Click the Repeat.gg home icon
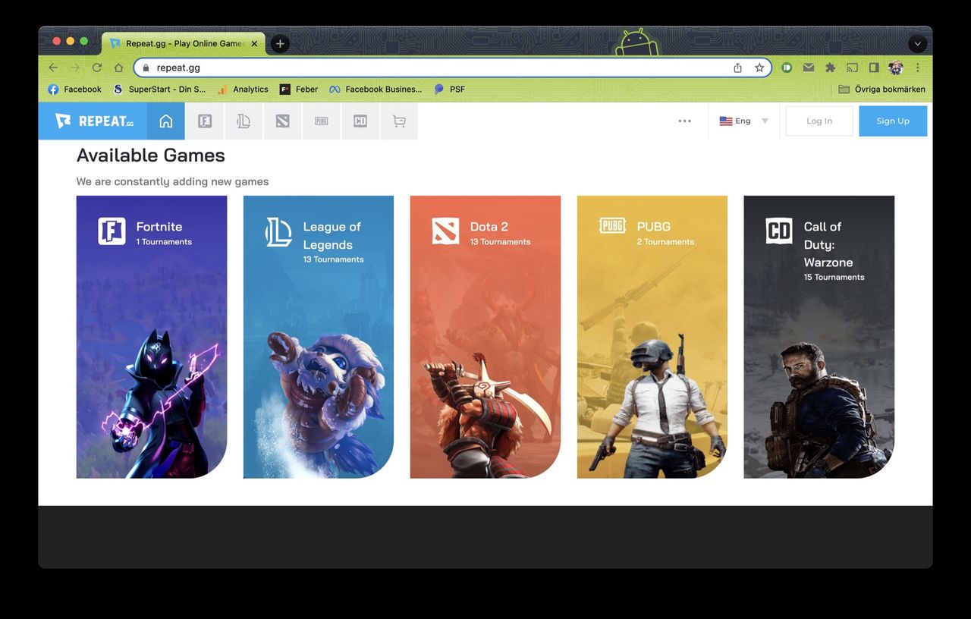This screenshot has height=619, width=971. [x=166, y=121]
